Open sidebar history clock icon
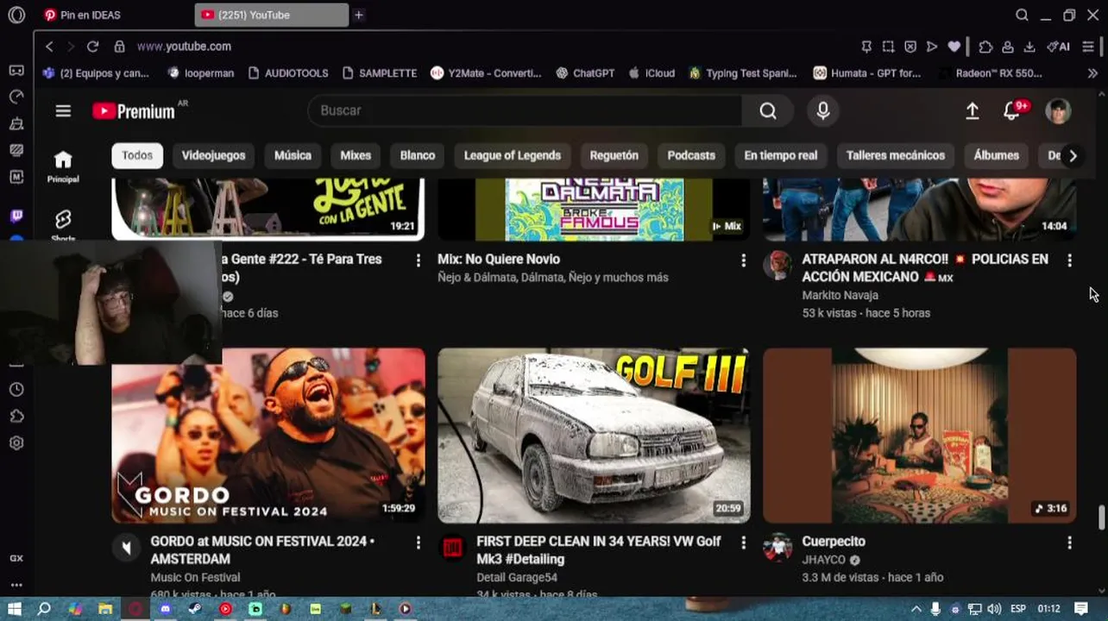This screenshot has height=621, width=1108. 16,390
